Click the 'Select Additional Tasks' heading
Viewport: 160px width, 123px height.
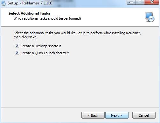tap(29, 13)
